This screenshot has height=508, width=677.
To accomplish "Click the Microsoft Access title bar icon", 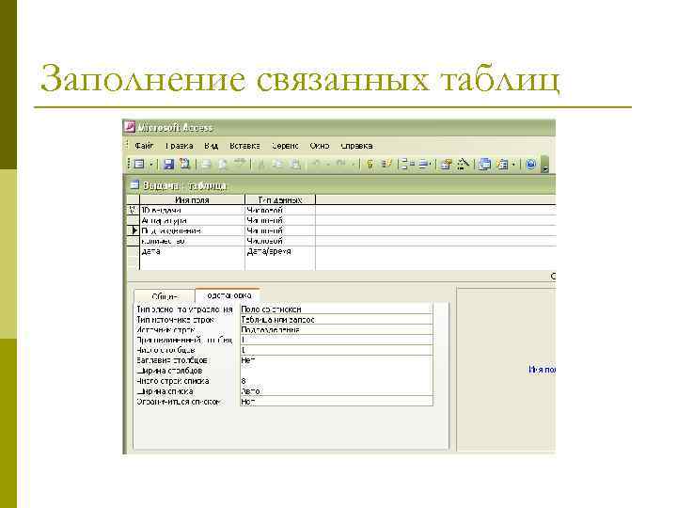I will 129,127.
